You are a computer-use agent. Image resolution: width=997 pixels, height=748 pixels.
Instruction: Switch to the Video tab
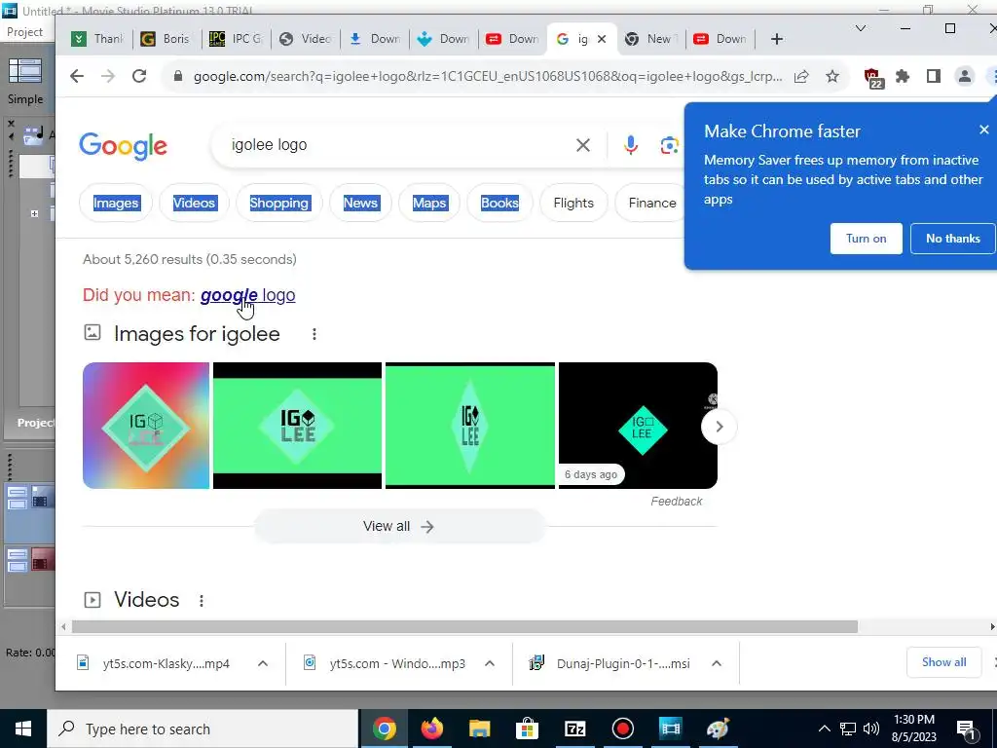point(306,39)
